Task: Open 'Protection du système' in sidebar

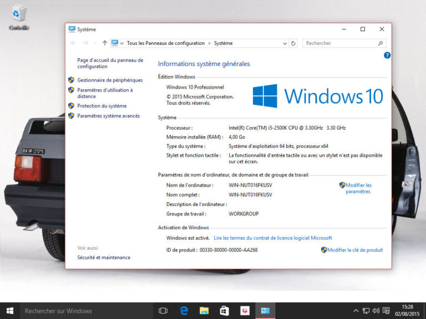Action: click(102, 106)
